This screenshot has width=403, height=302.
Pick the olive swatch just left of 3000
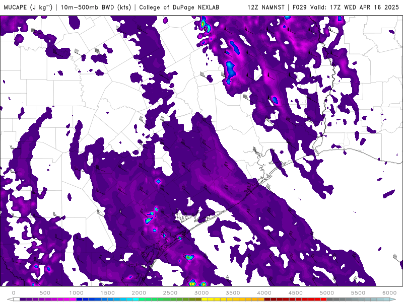pos(198,299)
